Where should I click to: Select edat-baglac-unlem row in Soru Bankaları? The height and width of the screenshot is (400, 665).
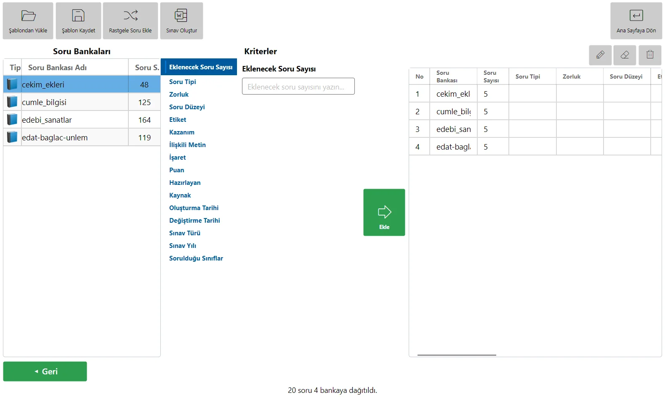pos(82,137)
